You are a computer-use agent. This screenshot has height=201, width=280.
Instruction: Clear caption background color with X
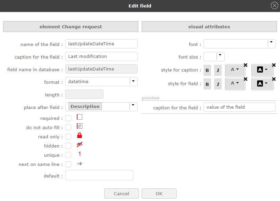coord(274,65)
